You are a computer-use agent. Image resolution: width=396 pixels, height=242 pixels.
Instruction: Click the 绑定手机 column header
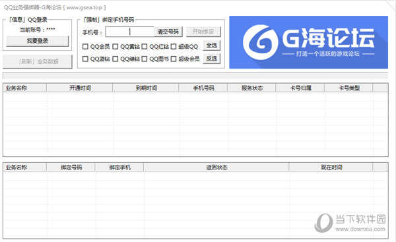click(x=119, y=167)
